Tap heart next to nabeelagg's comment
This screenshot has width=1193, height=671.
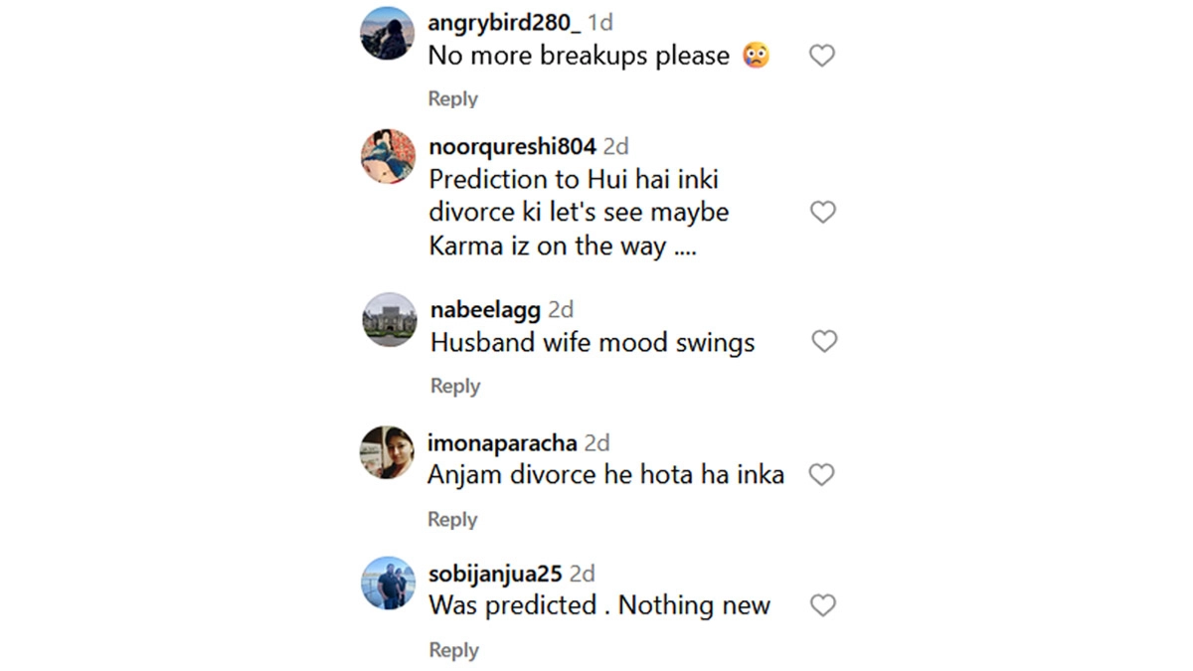824,341
